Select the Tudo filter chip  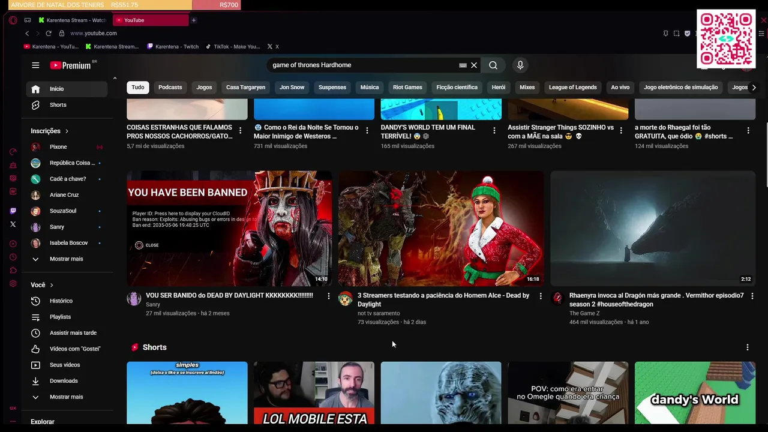pyautogui.click(x=138, y=88)
